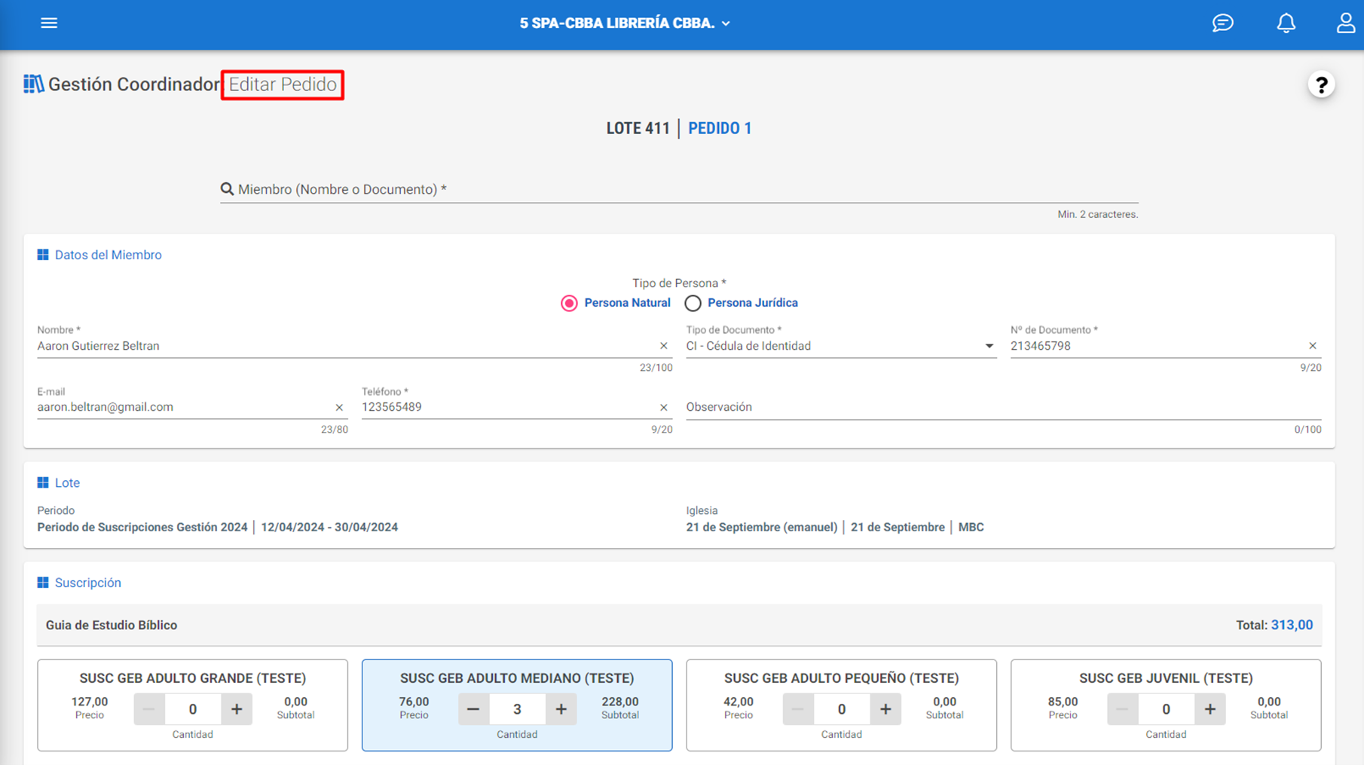Open the Tipo de Documento dropdown
The height and width of the screenshot is (765, 1364).
click(841, 346)
